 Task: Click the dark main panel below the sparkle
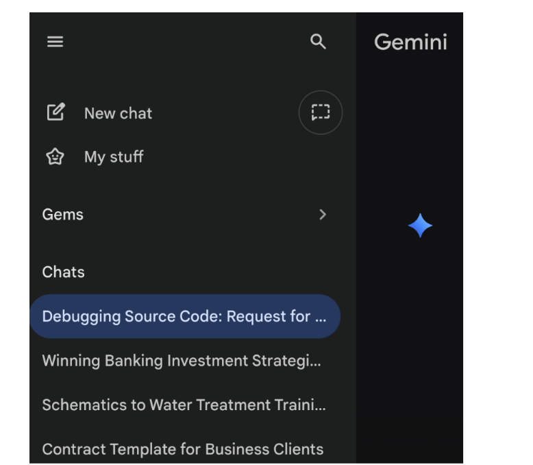tap(410, 343)
